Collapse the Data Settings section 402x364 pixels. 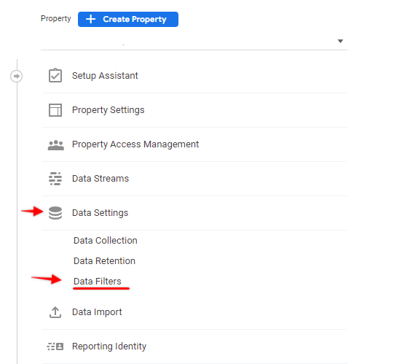[x=194, y=213]
